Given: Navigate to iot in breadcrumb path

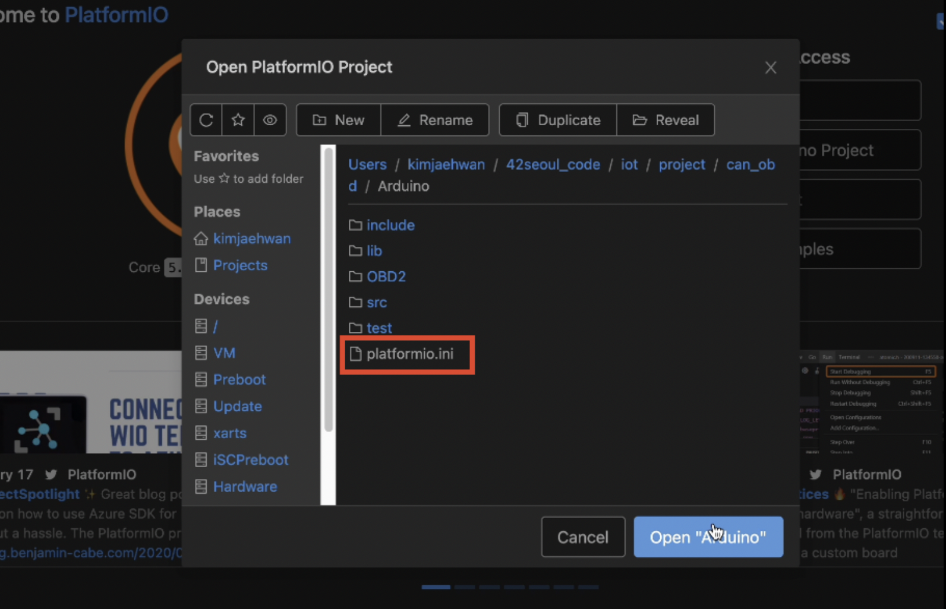Looking at the screenshot, I should point(629,164).
